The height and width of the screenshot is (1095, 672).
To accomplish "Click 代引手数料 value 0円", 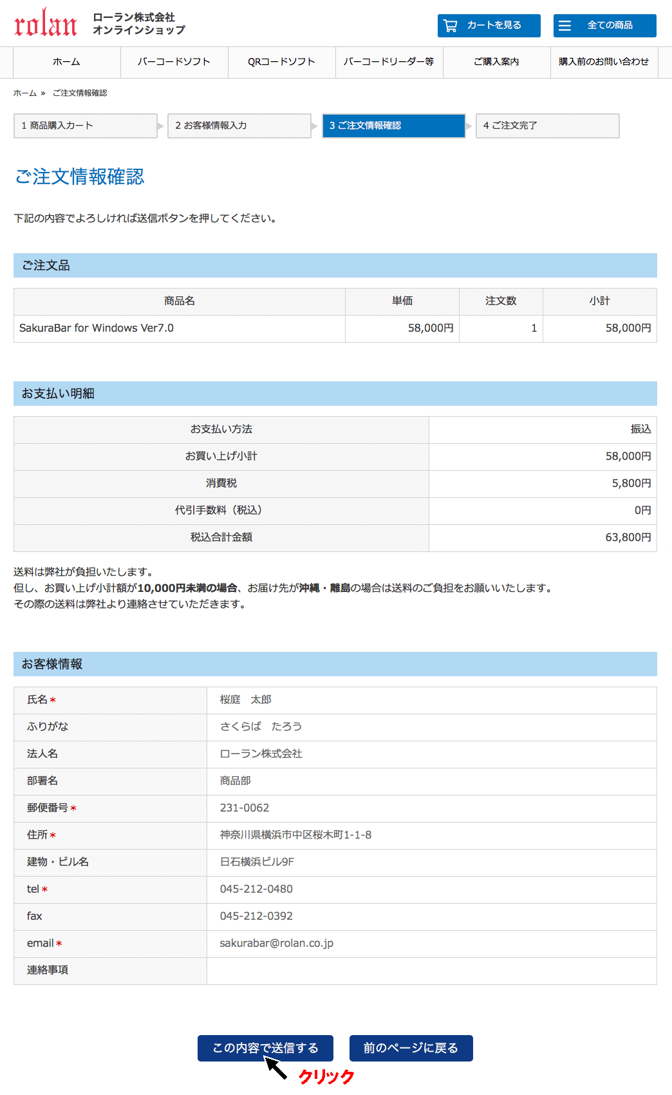I will 643,510.
